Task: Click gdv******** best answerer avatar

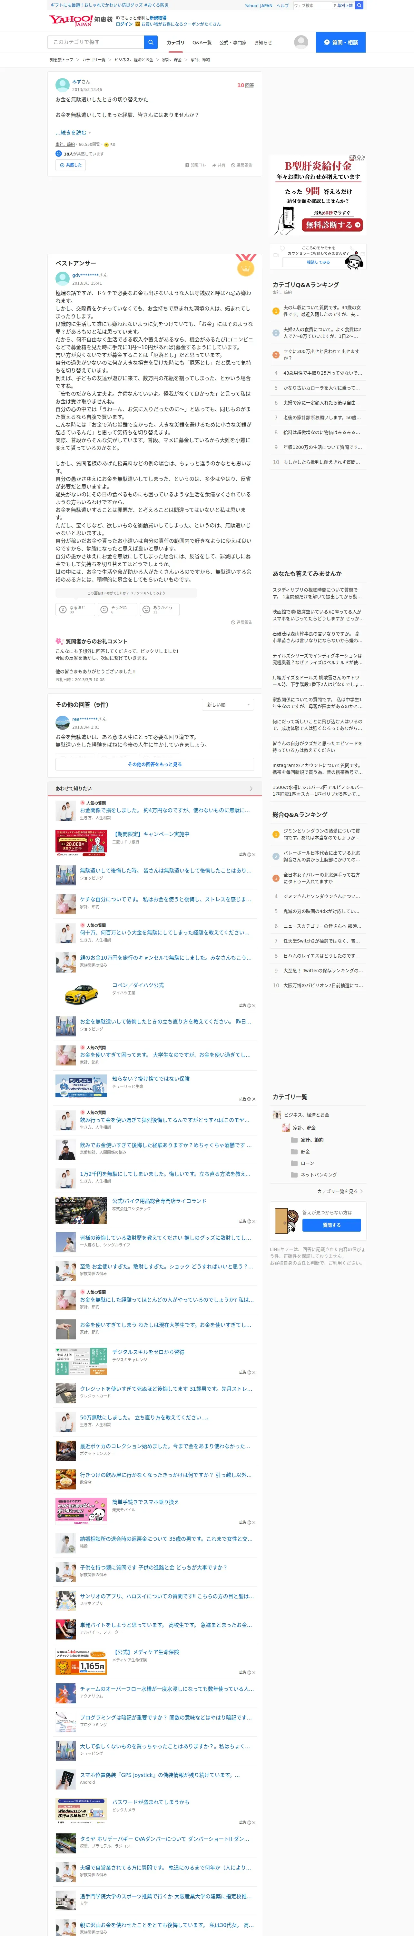Action: pos(62,279)
